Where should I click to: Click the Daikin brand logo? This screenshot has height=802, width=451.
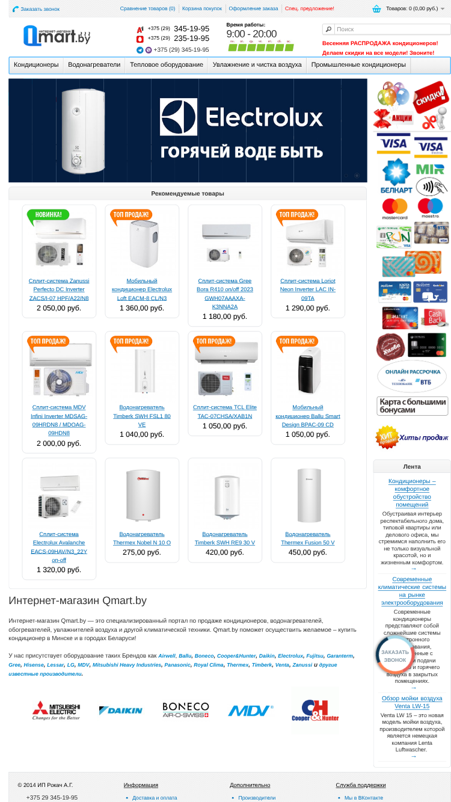(x=121, y=711)
